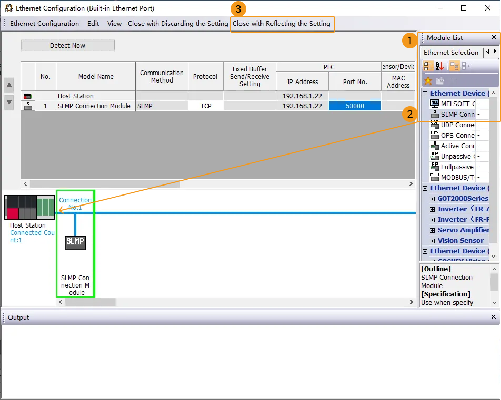Screen dimensions: 501x400
Task: Select the UDP Connection module
Action: pyautogui.click(x=457, y=125)
